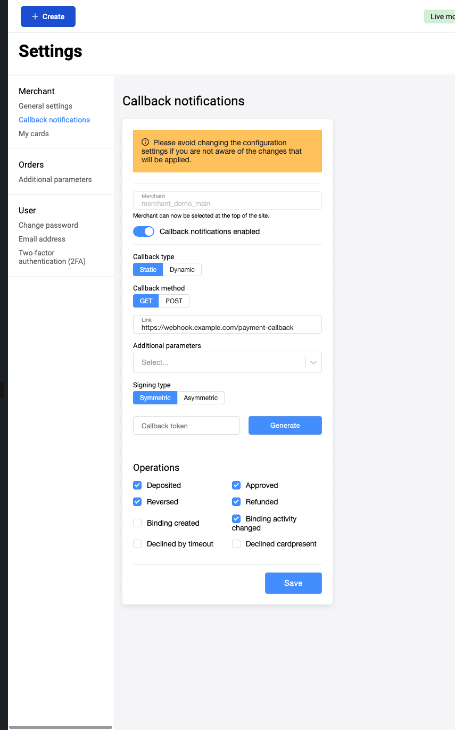The width and height of the screenshot is (455, 730).
Task: Save the callback settings
Action: click(x=293, y=583)
